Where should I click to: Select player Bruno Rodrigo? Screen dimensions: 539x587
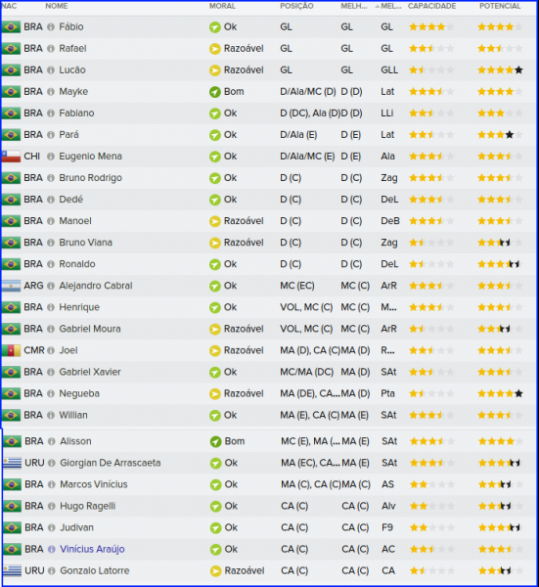[91, 178]
